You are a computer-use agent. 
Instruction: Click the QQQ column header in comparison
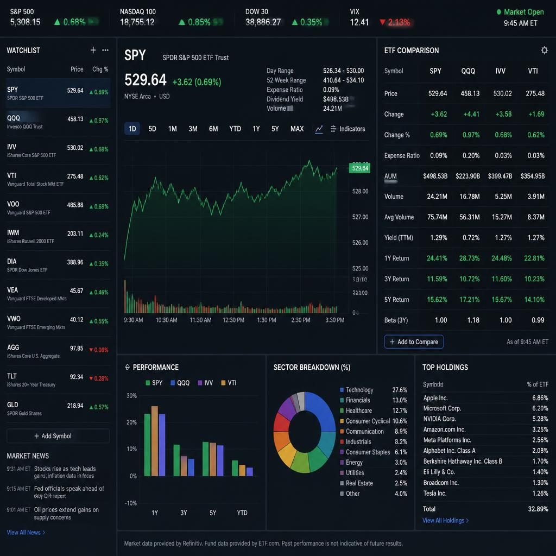(x=468, y=71)
